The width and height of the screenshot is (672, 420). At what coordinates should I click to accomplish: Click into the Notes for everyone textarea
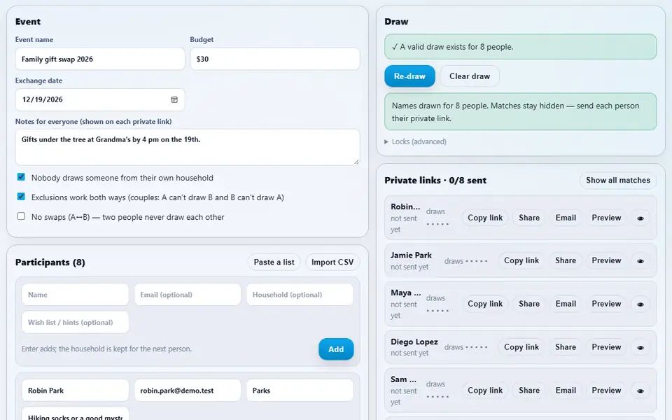(188, 147)
